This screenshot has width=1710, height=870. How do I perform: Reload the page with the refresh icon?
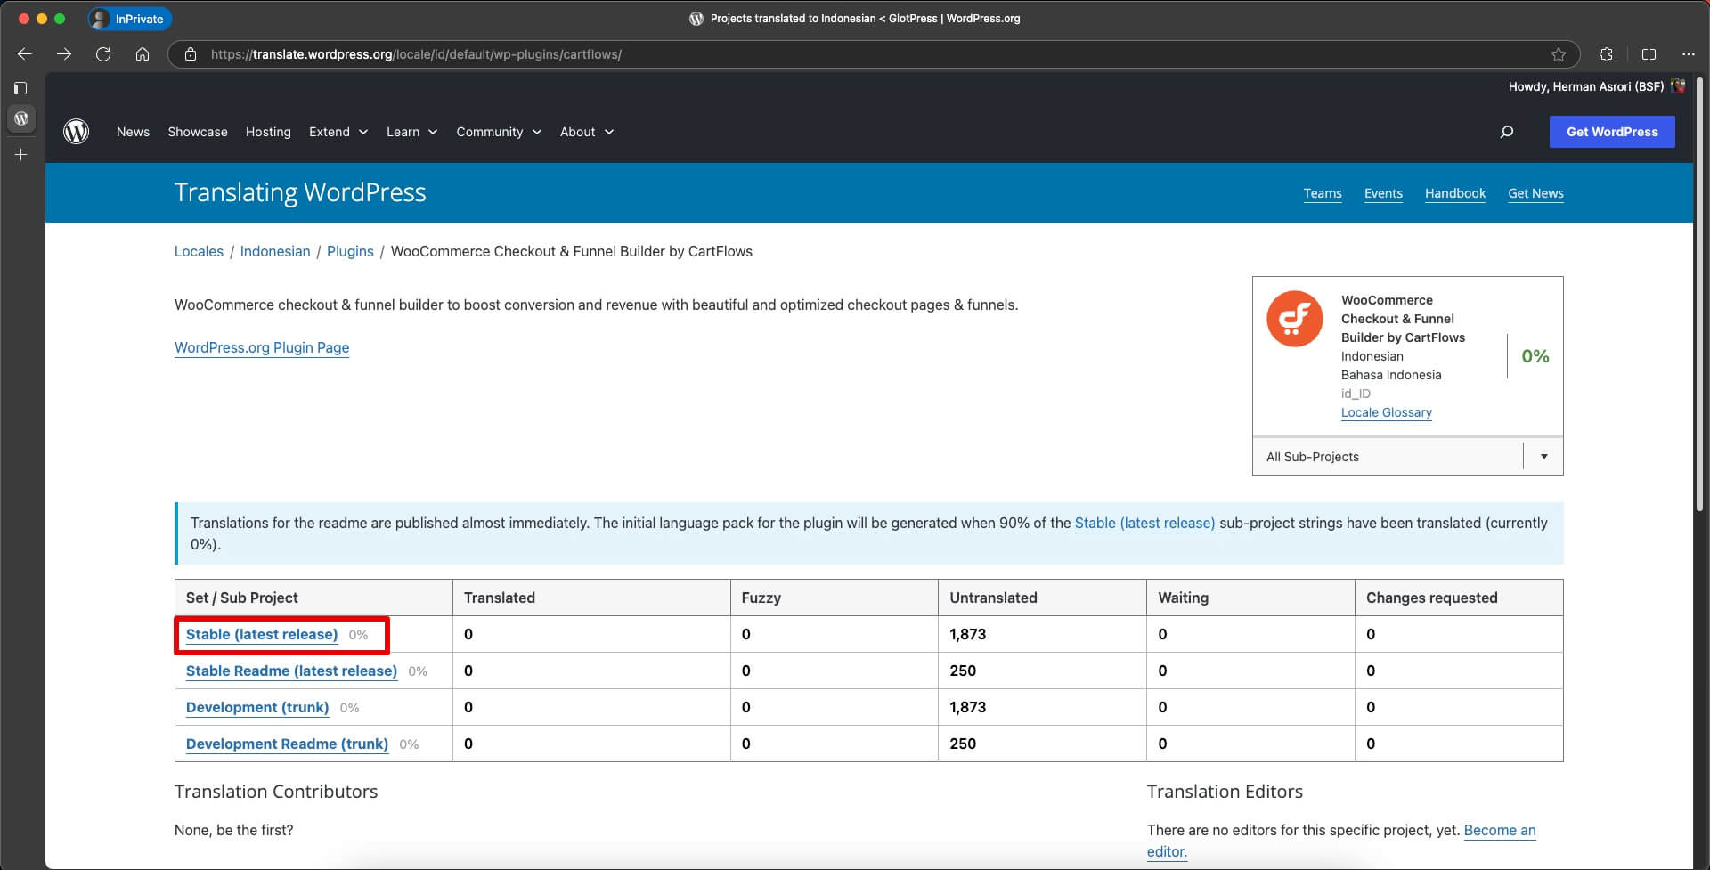pyautogui.click(x=103, y=54)
